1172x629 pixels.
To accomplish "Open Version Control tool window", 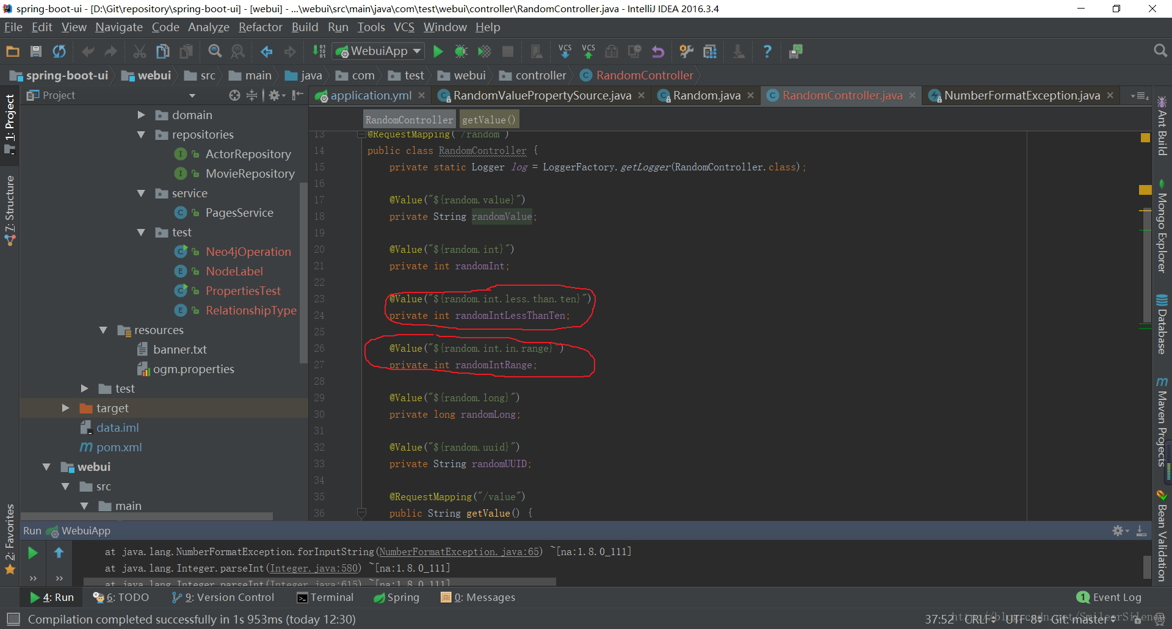I will (x=223, y=597).
